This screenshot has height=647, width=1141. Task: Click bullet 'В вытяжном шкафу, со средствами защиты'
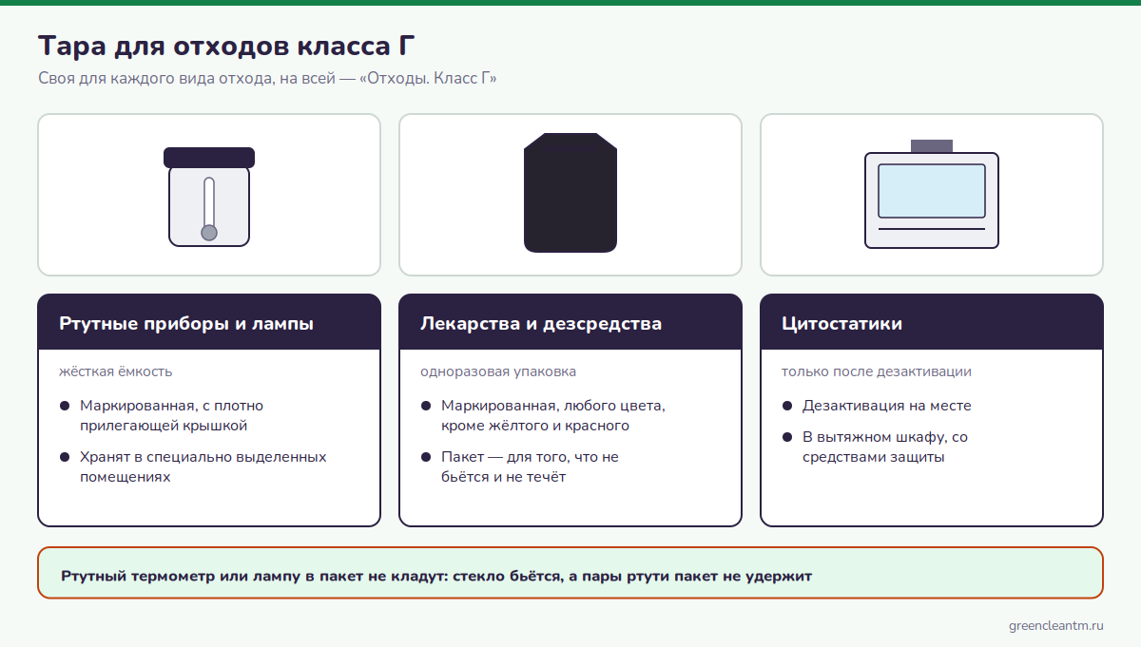pos(875,447)
